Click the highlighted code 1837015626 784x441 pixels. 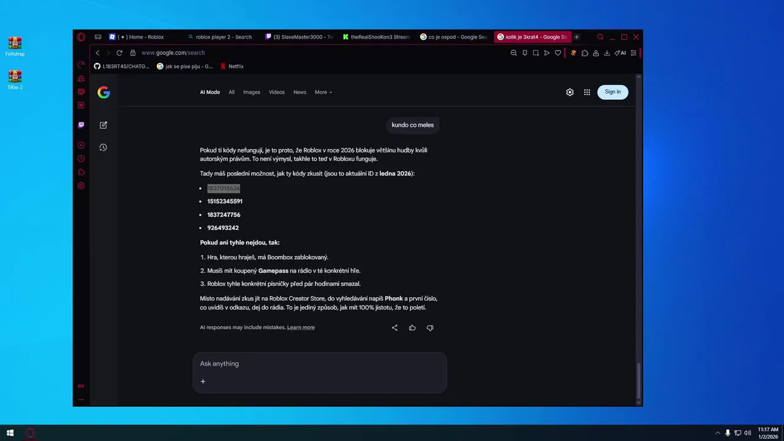224,188
